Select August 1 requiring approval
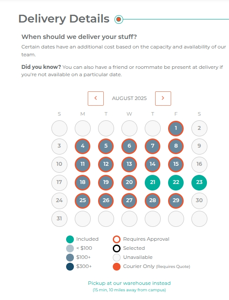Viewport: 229px width, 300px height. pos(176,129)
